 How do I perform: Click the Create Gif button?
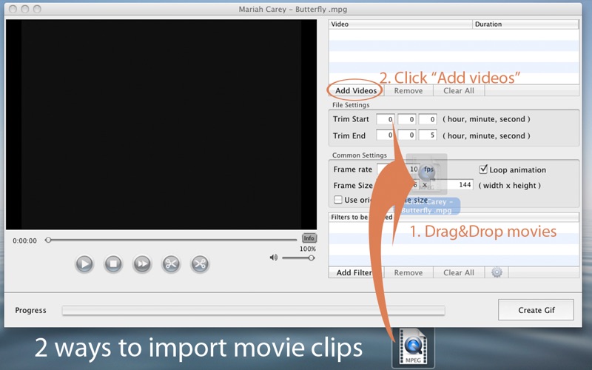coord(536,310)
